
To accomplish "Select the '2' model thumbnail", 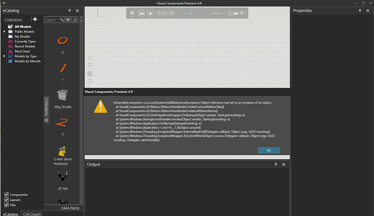I will [62, 123].
